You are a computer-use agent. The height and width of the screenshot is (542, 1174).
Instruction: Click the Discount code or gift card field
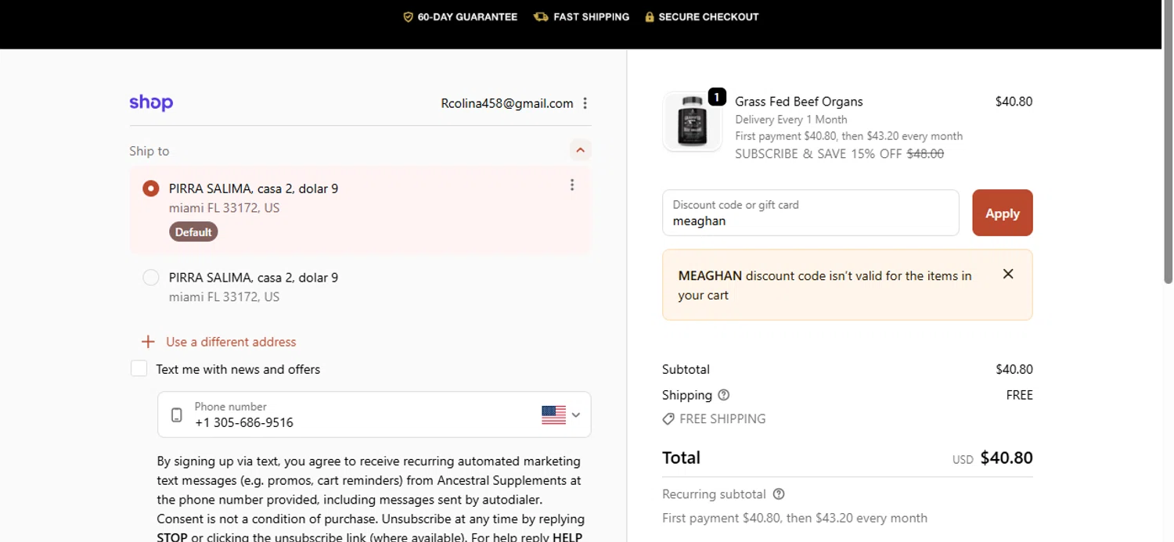point(810,213)
